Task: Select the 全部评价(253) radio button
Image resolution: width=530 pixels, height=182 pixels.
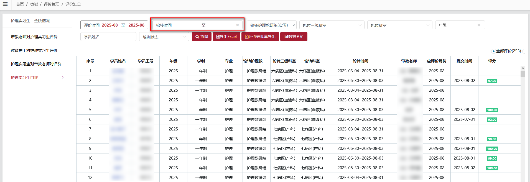Action: [x=493, y=51]
